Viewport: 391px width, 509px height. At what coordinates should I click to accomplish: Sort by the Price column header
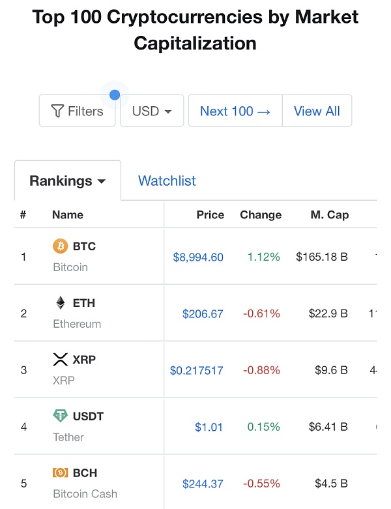tap(210, 214)
